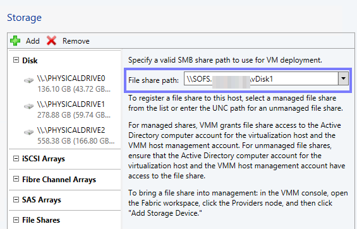Select \\.\PHYSICALDRIVE1 278.88 GB entry
Image resolution: width=357 pixels, height=229 pixels.
tap(74, 109)
